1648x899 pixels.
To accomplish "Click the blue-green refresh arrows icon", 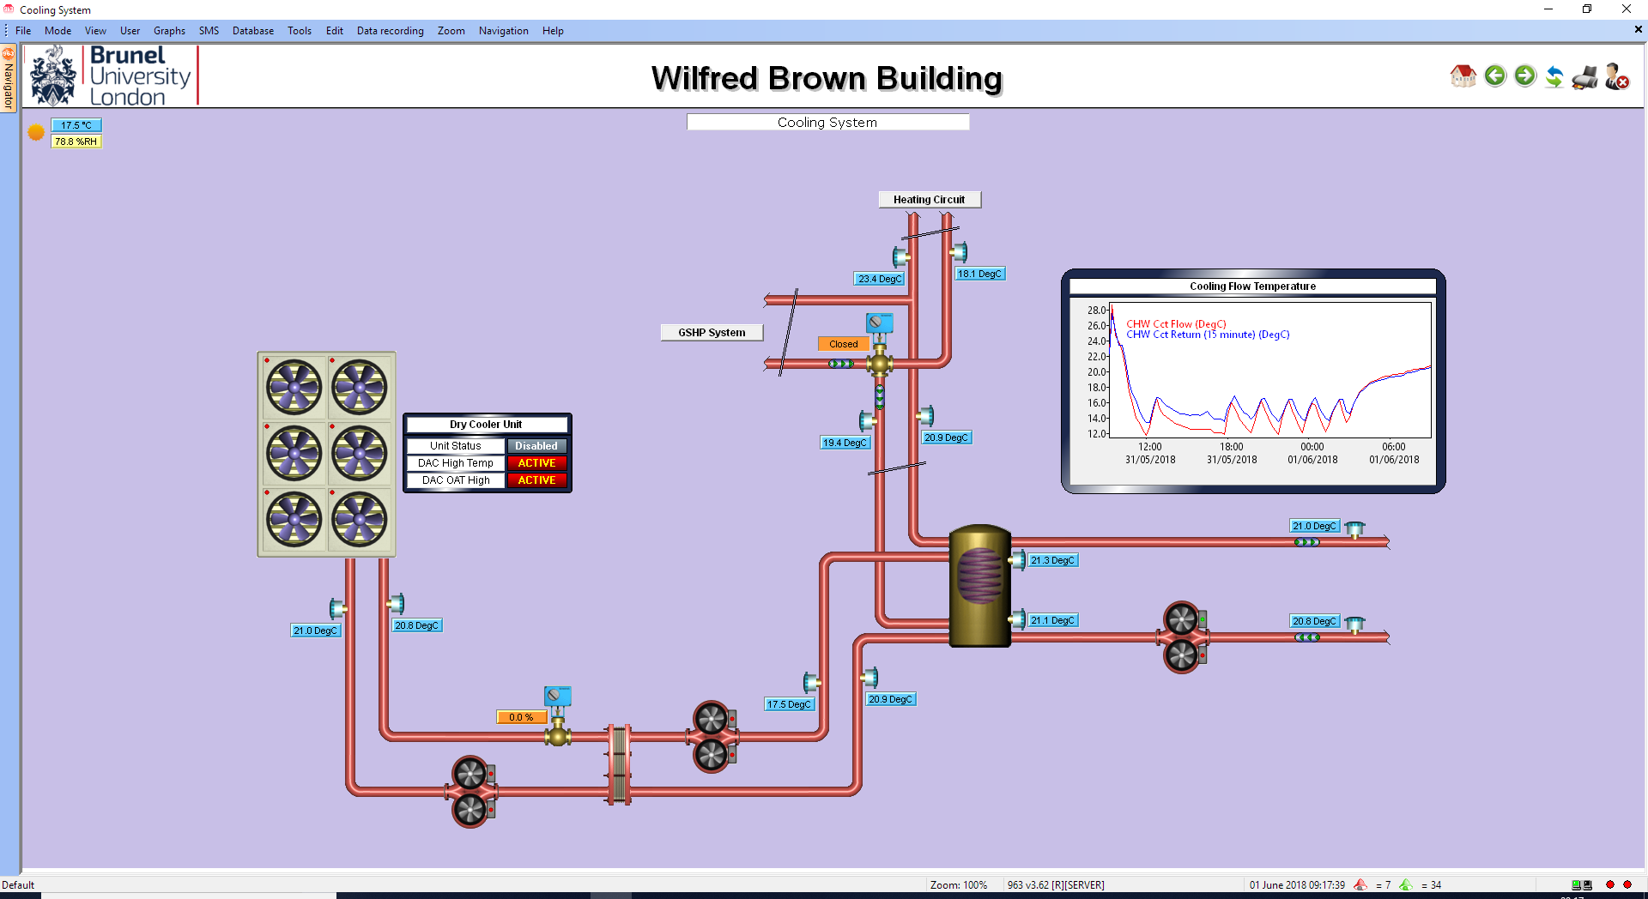I will pyautogui.click(x=1554, y=76).
